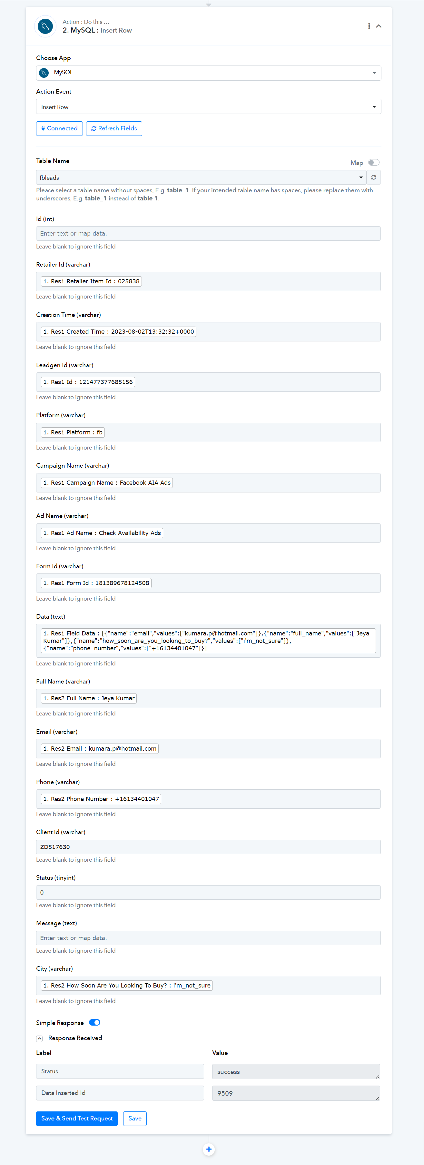The image size is (424, 1165).
Task: Disable the Simple Response toggle
Action: [94, 1023]
